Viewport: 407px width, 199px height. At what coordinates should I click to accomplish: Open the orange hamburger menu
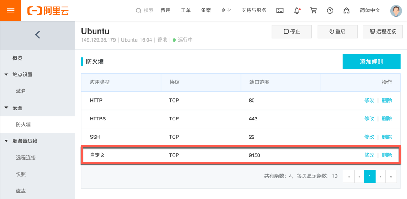[x=10, y=10]
